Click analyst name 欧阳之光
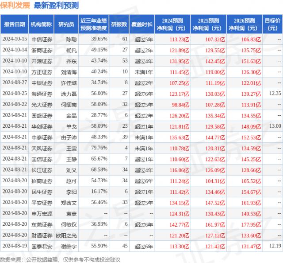 point(66,236)
